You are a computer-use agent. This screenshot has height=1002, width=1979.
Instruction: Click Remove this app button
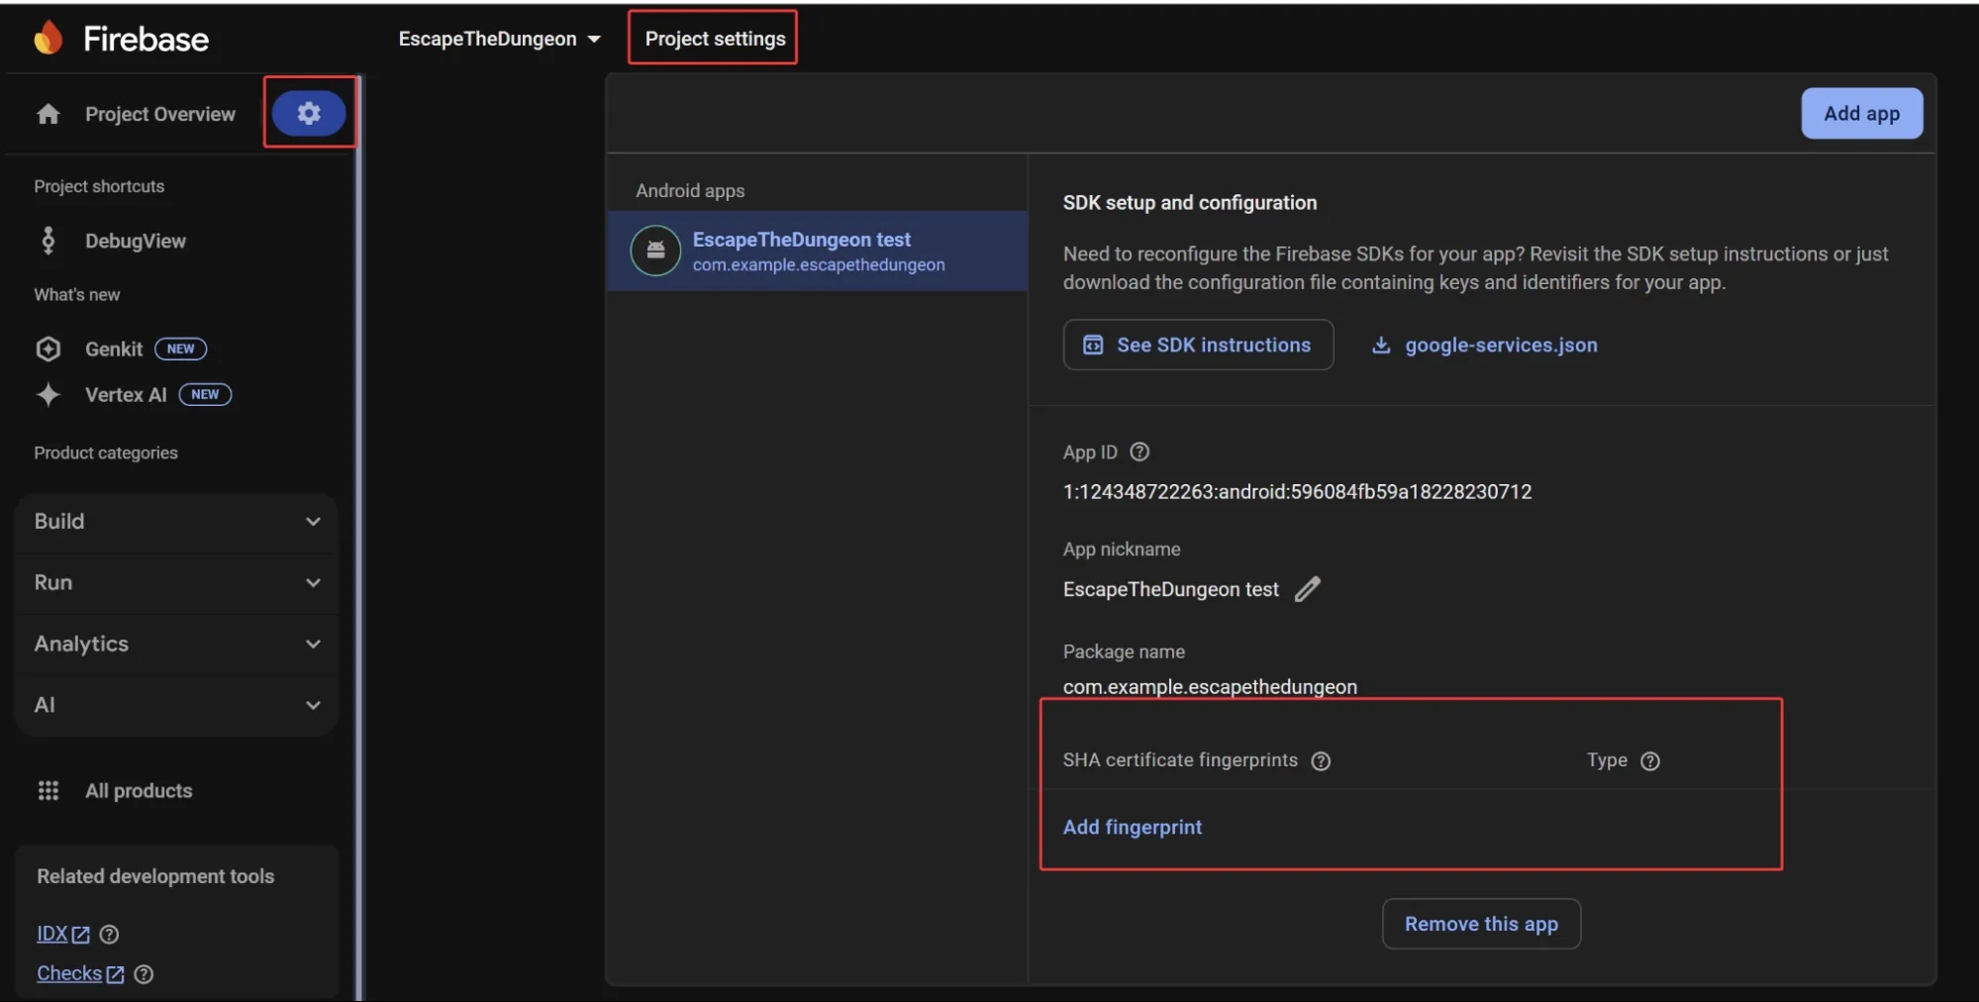tap(1481, 924)
